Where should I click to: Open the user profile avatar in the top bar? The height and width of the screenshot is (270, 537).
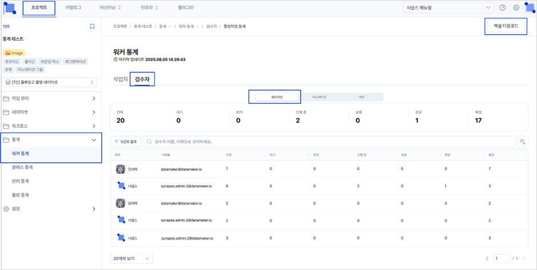point(530,7)
